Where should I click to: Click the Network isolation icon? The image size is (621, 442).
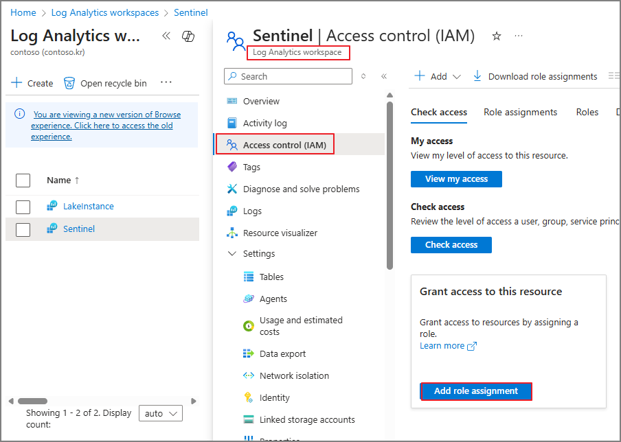[248, 375]
